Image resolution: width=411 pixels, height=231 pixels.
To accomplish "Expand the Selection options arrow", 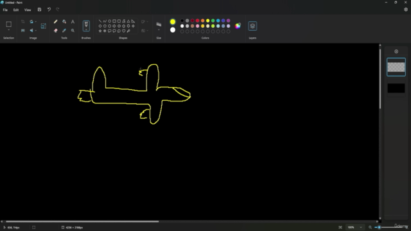I will click(8, 30).
